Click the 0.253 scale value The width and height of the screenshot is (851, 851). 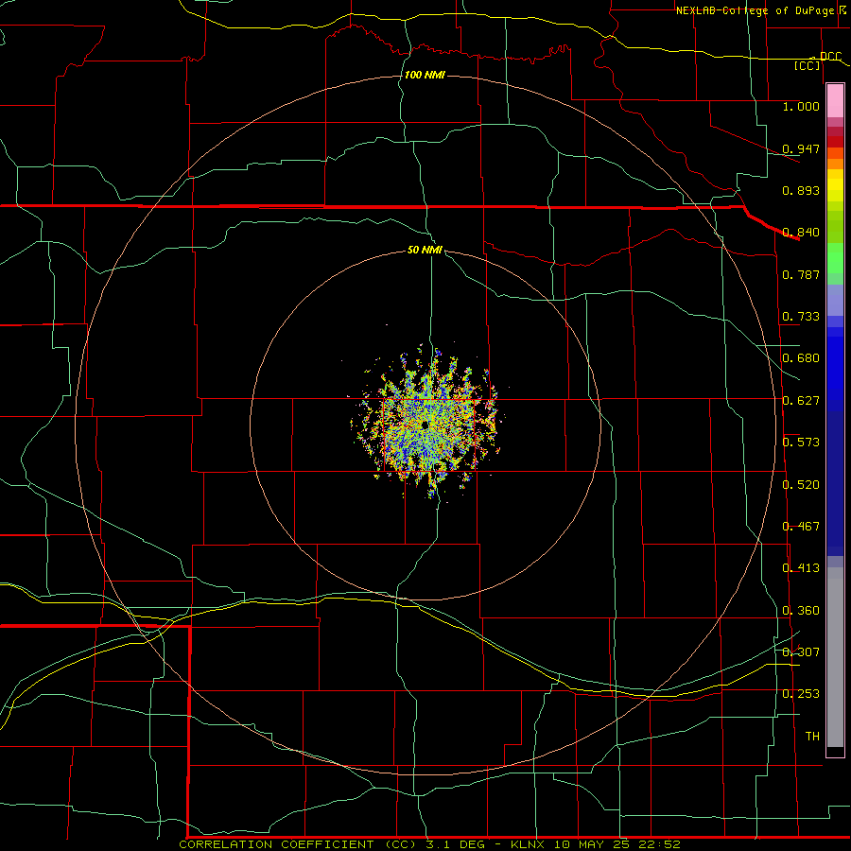pyautogui.click(x=801, y=694)
